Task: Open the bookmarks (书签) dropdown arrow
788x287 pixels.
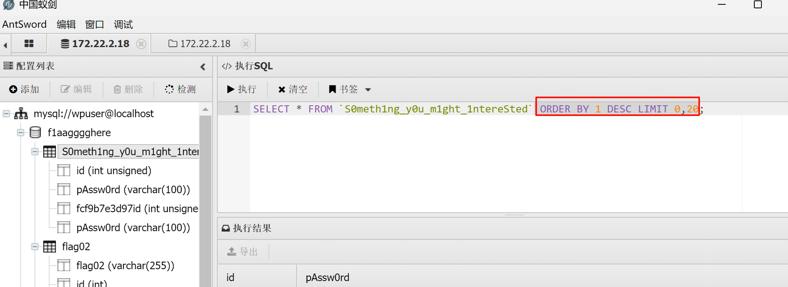Action: [x=368, y=90]
